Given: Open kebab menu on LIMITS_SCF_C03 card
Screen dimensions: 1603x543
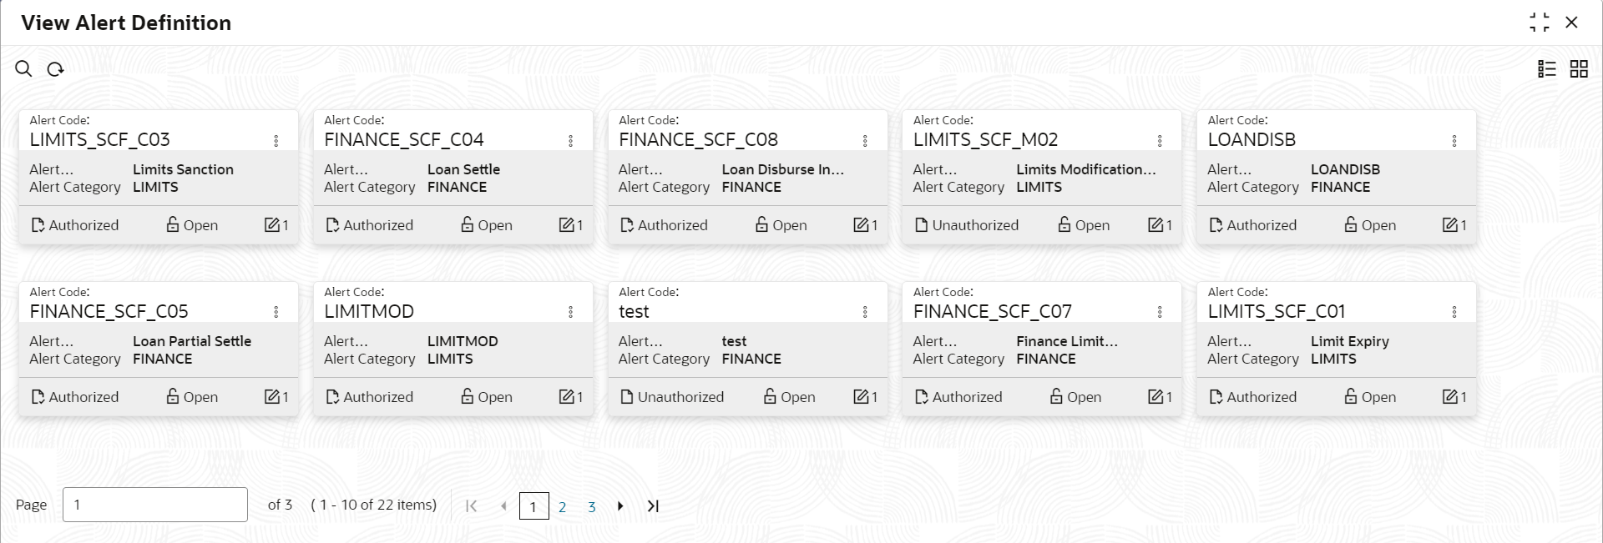Looking at the screenshot, I should pyautogui.click(x=276, y=141).
